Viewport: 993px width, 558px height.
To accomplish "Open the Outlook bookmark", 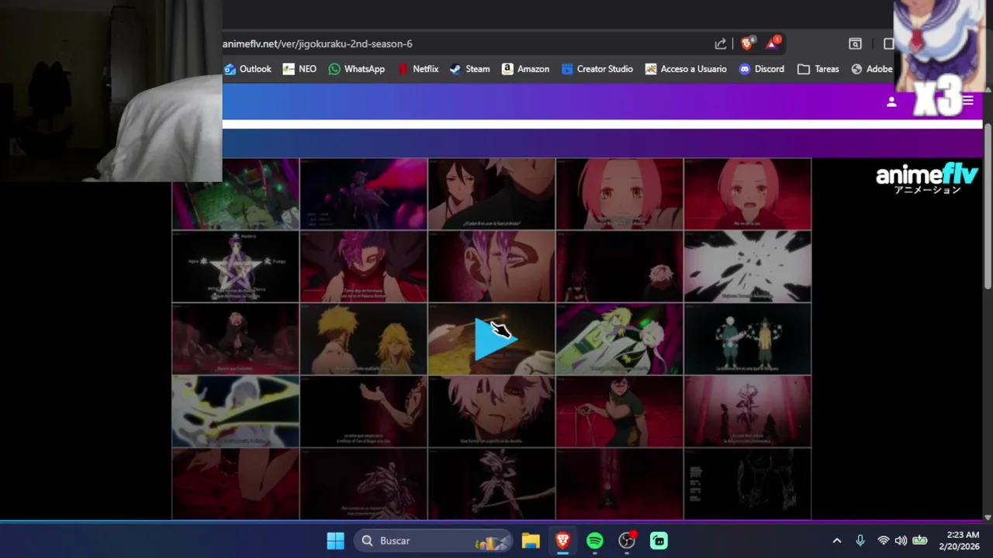I will [x=247, y=69].
